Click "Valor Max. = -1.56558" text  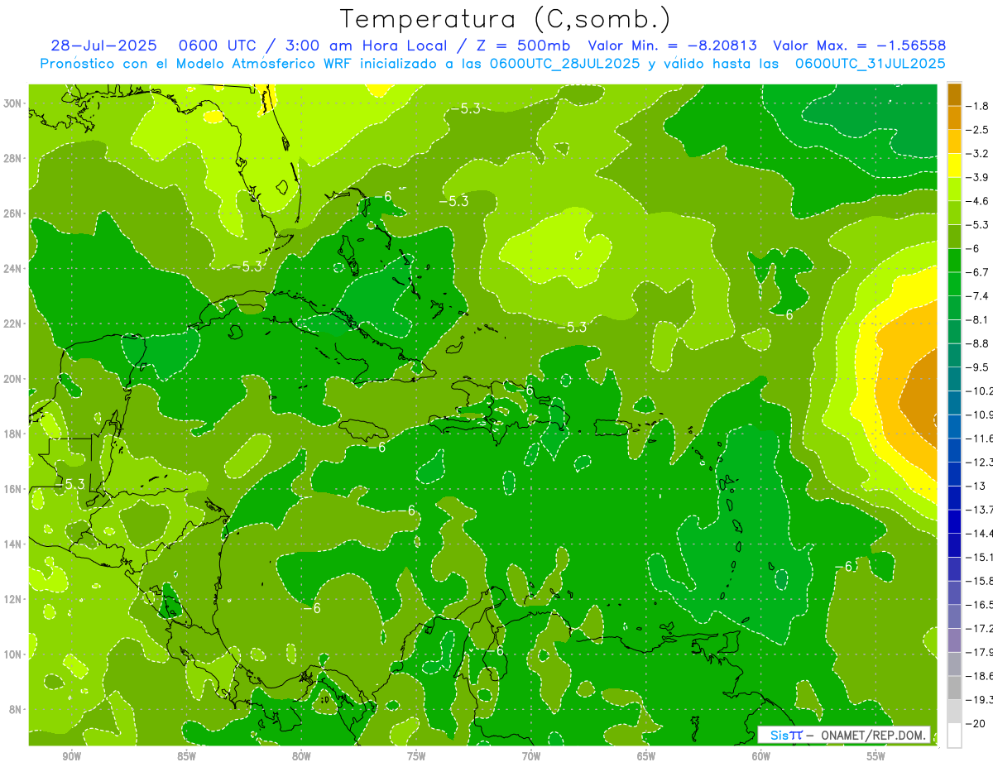859,46
